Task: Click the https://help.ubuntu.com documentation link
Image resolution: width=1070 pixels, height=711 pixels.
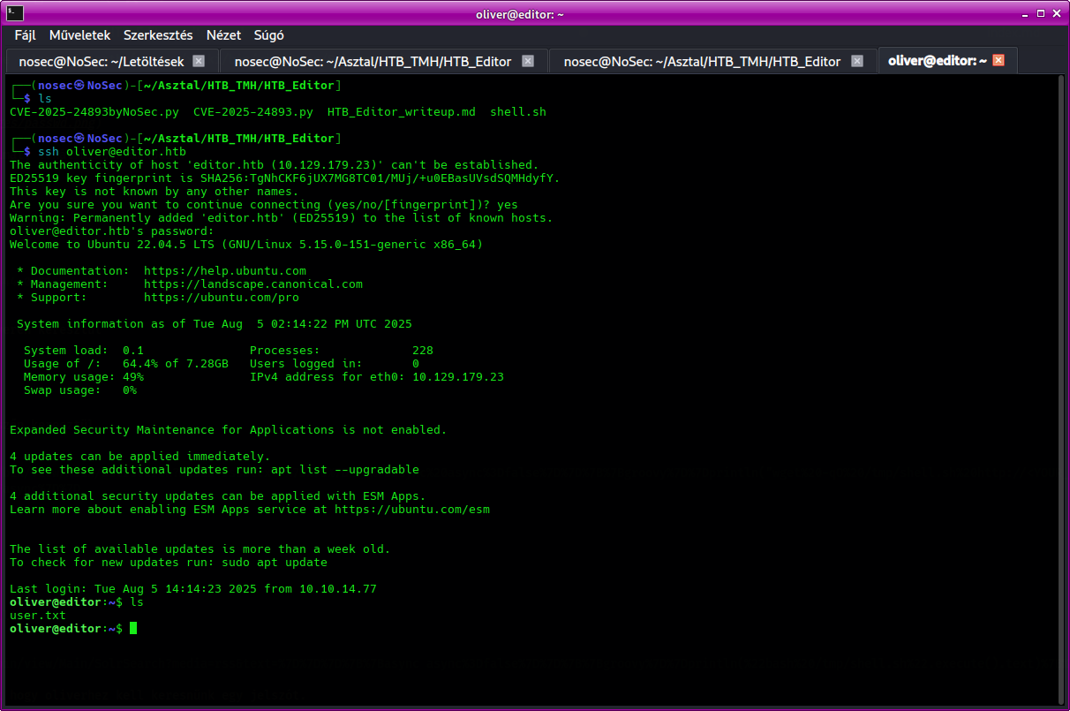Action: click(x=225, y=271)
